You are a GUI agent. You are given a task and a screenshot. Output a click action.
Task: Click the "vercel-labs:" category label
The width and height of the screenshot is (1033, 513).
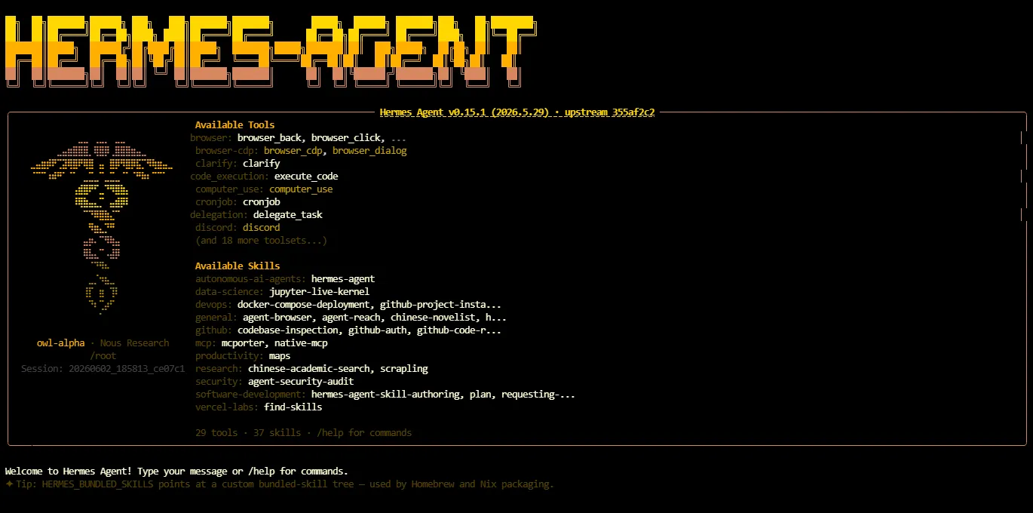[x=227, y=407]
